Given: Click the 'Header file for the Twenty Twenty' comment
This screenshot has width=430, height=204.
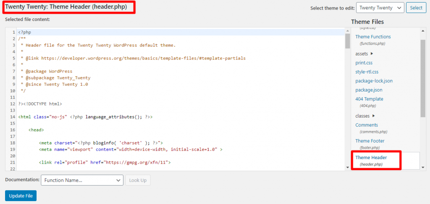Looking at the screenshot, I should (98, 45).
